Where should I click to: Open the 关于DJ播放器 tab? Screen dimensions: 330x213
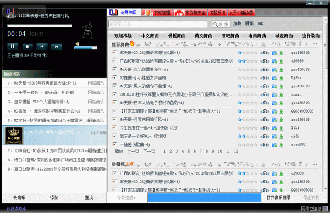241,13
